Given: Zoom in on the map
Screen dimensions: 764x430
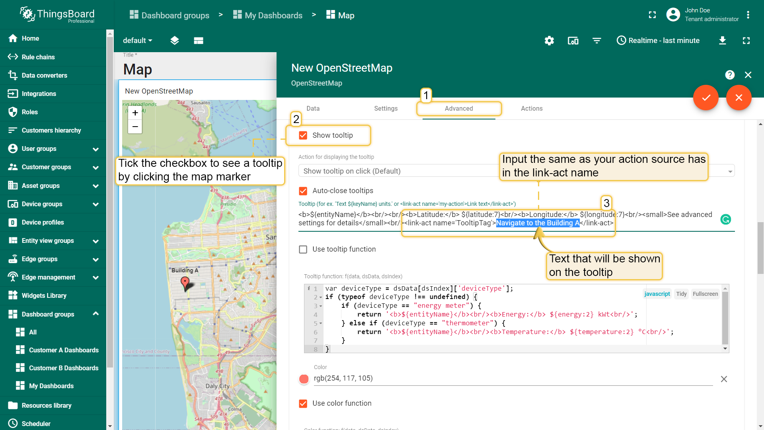Looking at the screenshot, I should pyautogui.click(x=135, y=113).
